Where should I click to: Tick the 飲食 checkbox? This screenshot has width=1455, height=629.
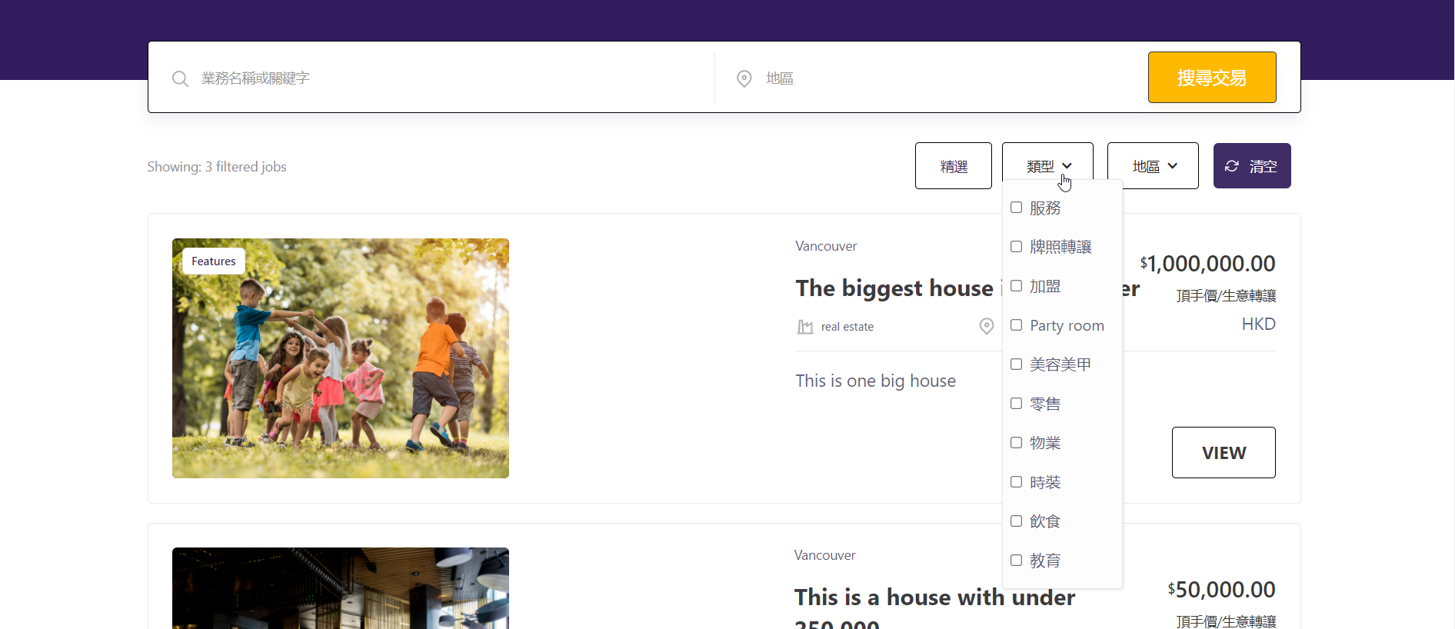1016,521
